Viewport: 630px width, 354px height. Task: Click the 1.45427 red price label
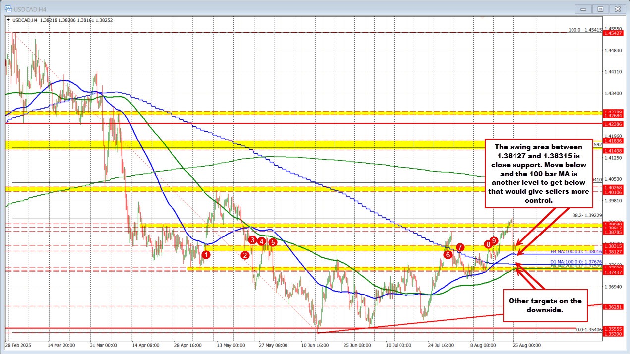pos(613,34)
